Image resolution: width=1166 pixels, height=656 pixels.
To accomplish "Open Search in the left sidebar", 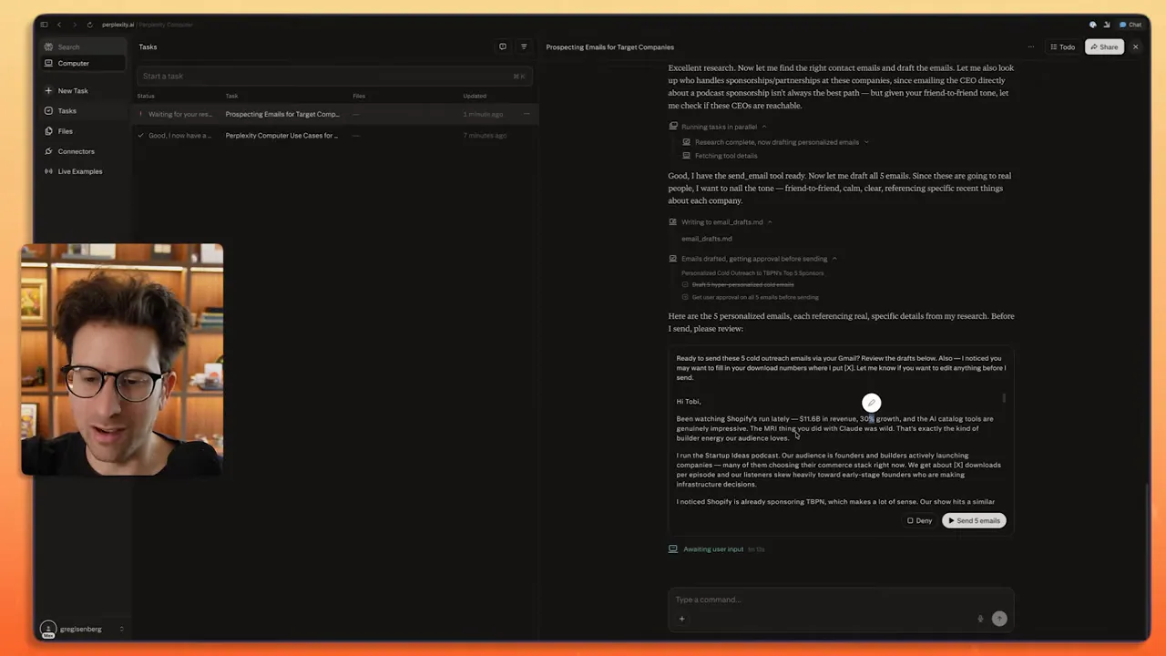I will click(x=82, y=46).
